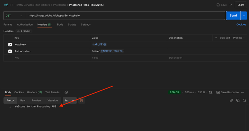This screenshot has width=249, height=131.
Task: Open the Cookies link
Action: pos(241,25)
